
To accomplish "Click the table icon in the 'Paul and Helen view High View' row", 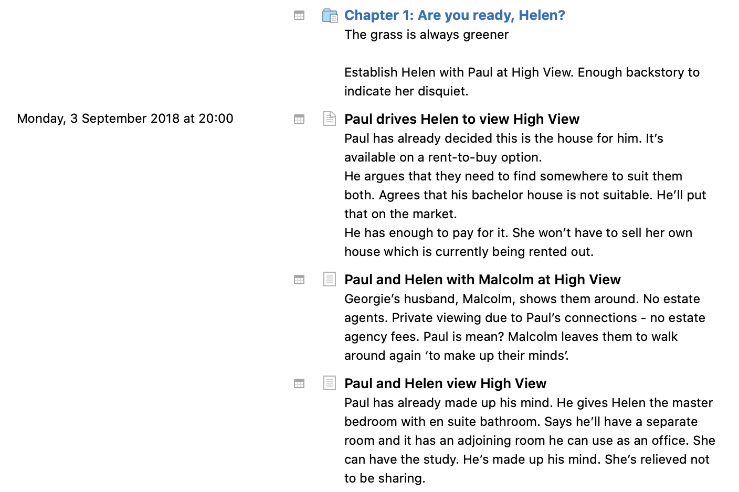I will click(299, 383).
